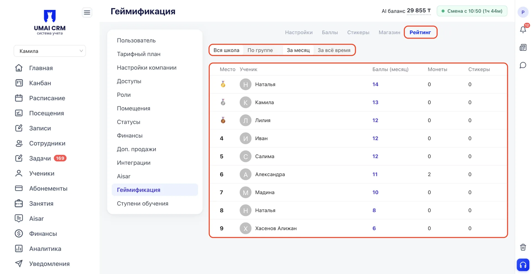The image size is (531, 274).
Task: Click the Занятия briefcase icon
Action: [x=19, y=203]
